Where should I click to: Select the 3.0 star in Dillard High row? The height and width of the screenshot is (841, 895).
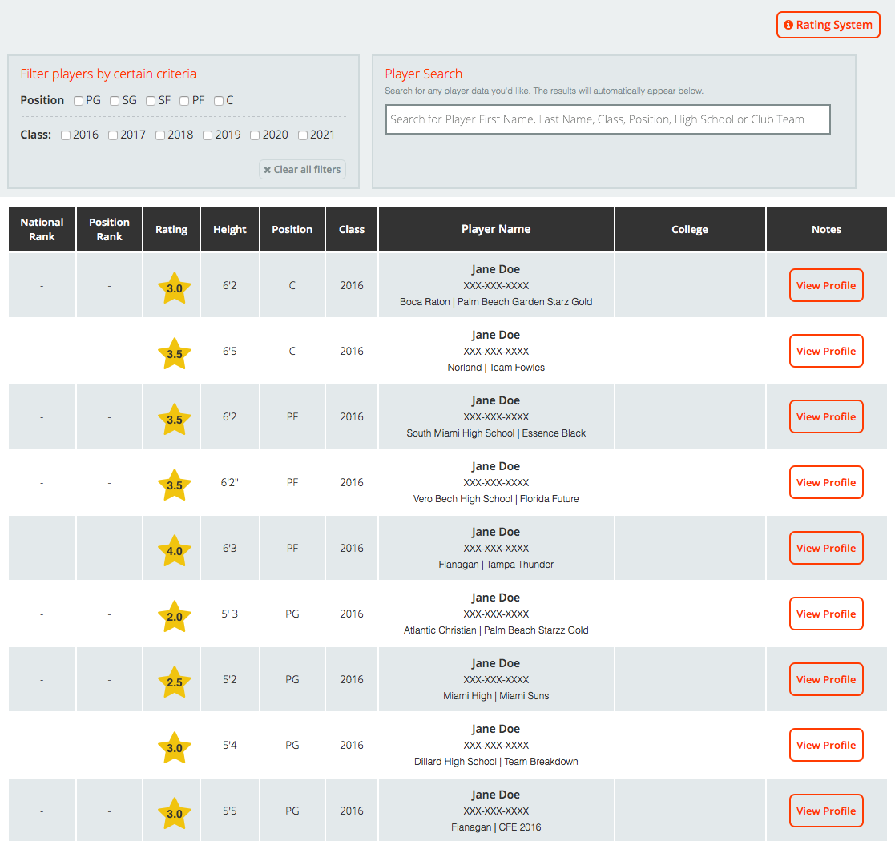pos(174,747)
